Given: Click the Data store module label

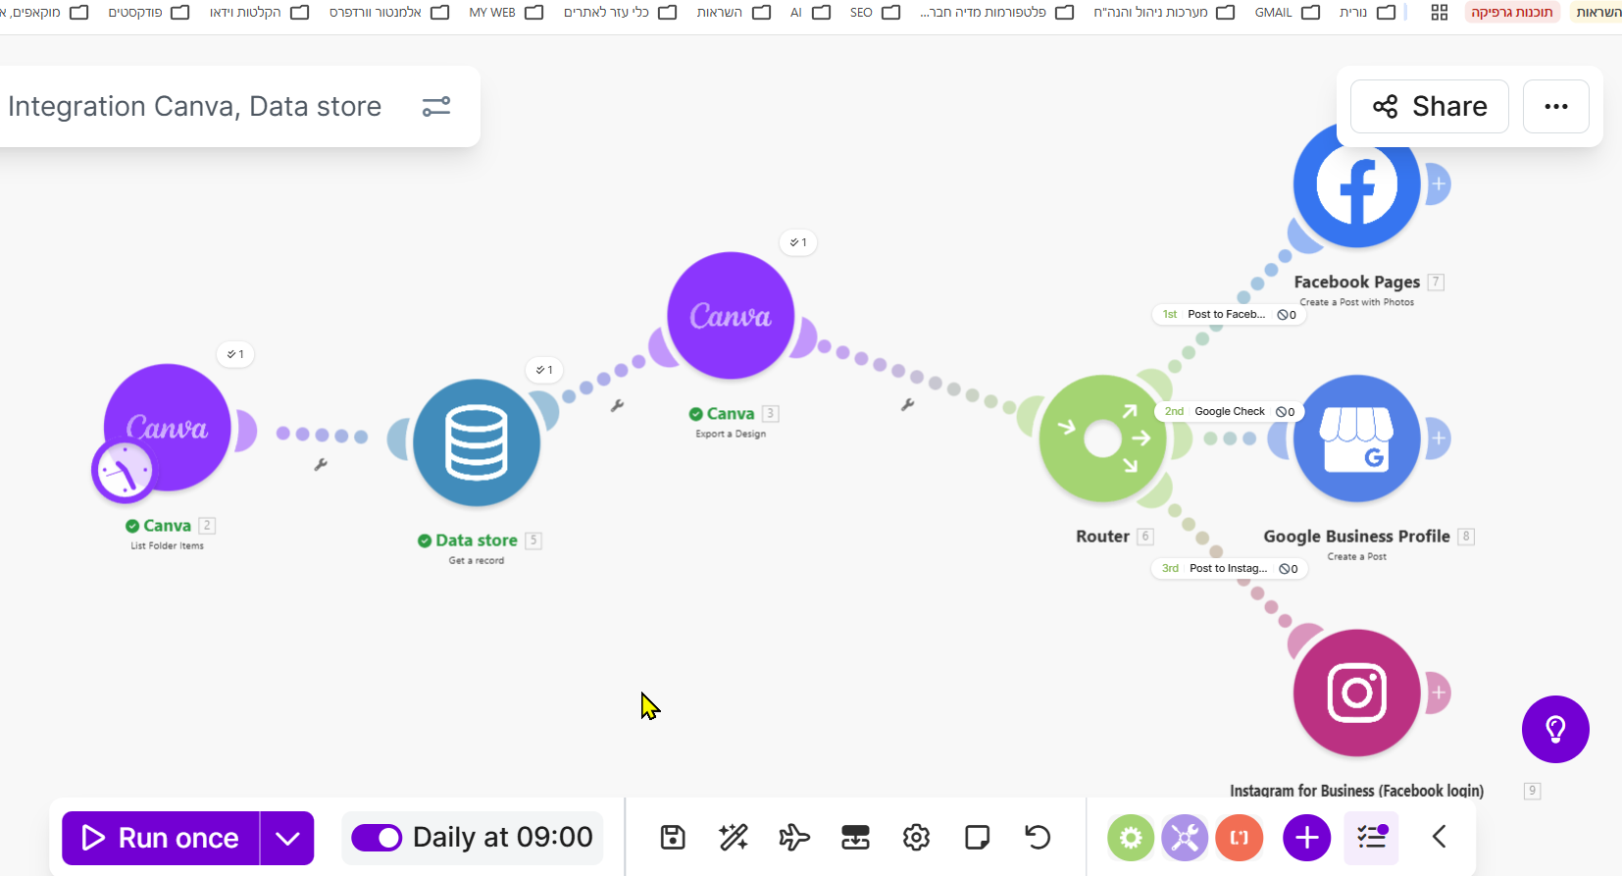Looking at the screenshot, I should click(477, 541).
